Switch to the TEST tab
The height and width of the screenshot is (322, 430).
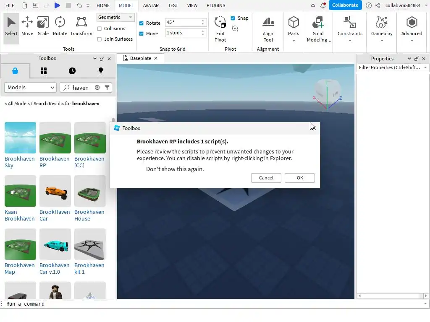click(x=173, y=5)
